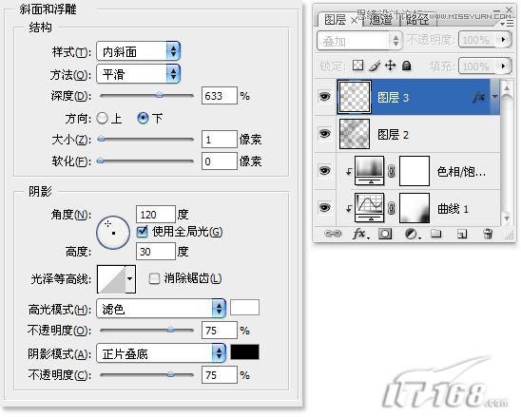Image resolution: width=521 pixels, height=417 pixels.
Task: Hide 图层 2 with eye icon
Action: [x=324, y=134]
